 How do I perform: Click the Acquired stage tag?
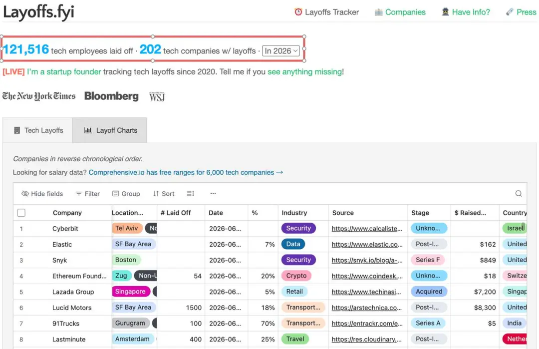pos(429,292)
